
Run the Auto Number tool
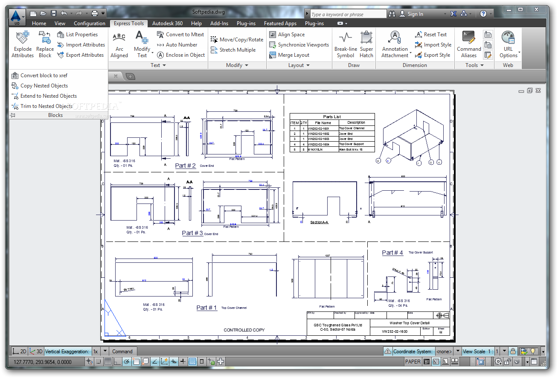tap(177, 45)
